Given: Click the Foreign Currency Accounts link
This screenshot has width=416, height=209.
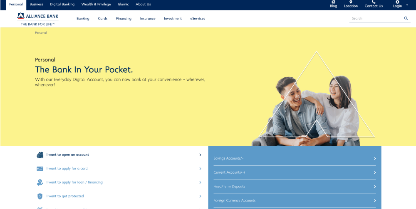Looking at the screenshot, I should (235, 201).
